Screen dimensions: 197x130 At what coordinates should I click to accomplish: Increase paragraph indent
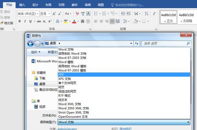coord(129,14)
